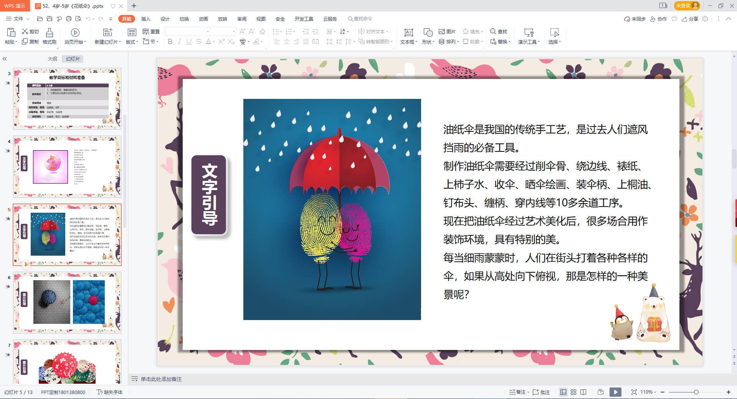
Task: Toggle Italic formatting
Action: pyautogui.click(x=179, y=41)
